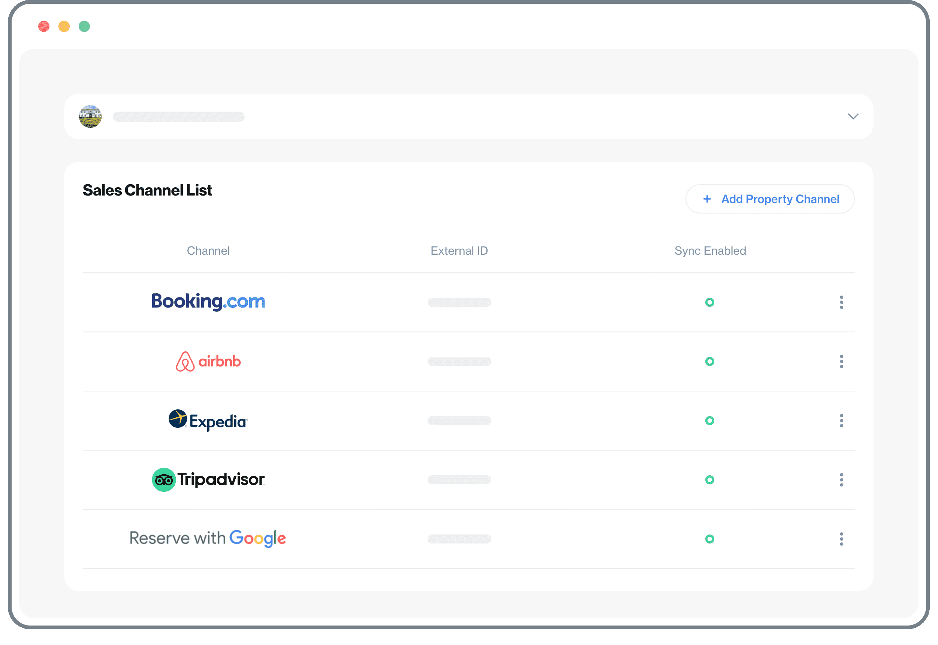Click the Booking.com channel logo

[208, 302]
